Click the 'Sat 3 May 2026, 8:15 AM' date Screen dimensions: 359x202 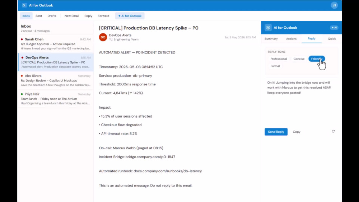(240, 37)
